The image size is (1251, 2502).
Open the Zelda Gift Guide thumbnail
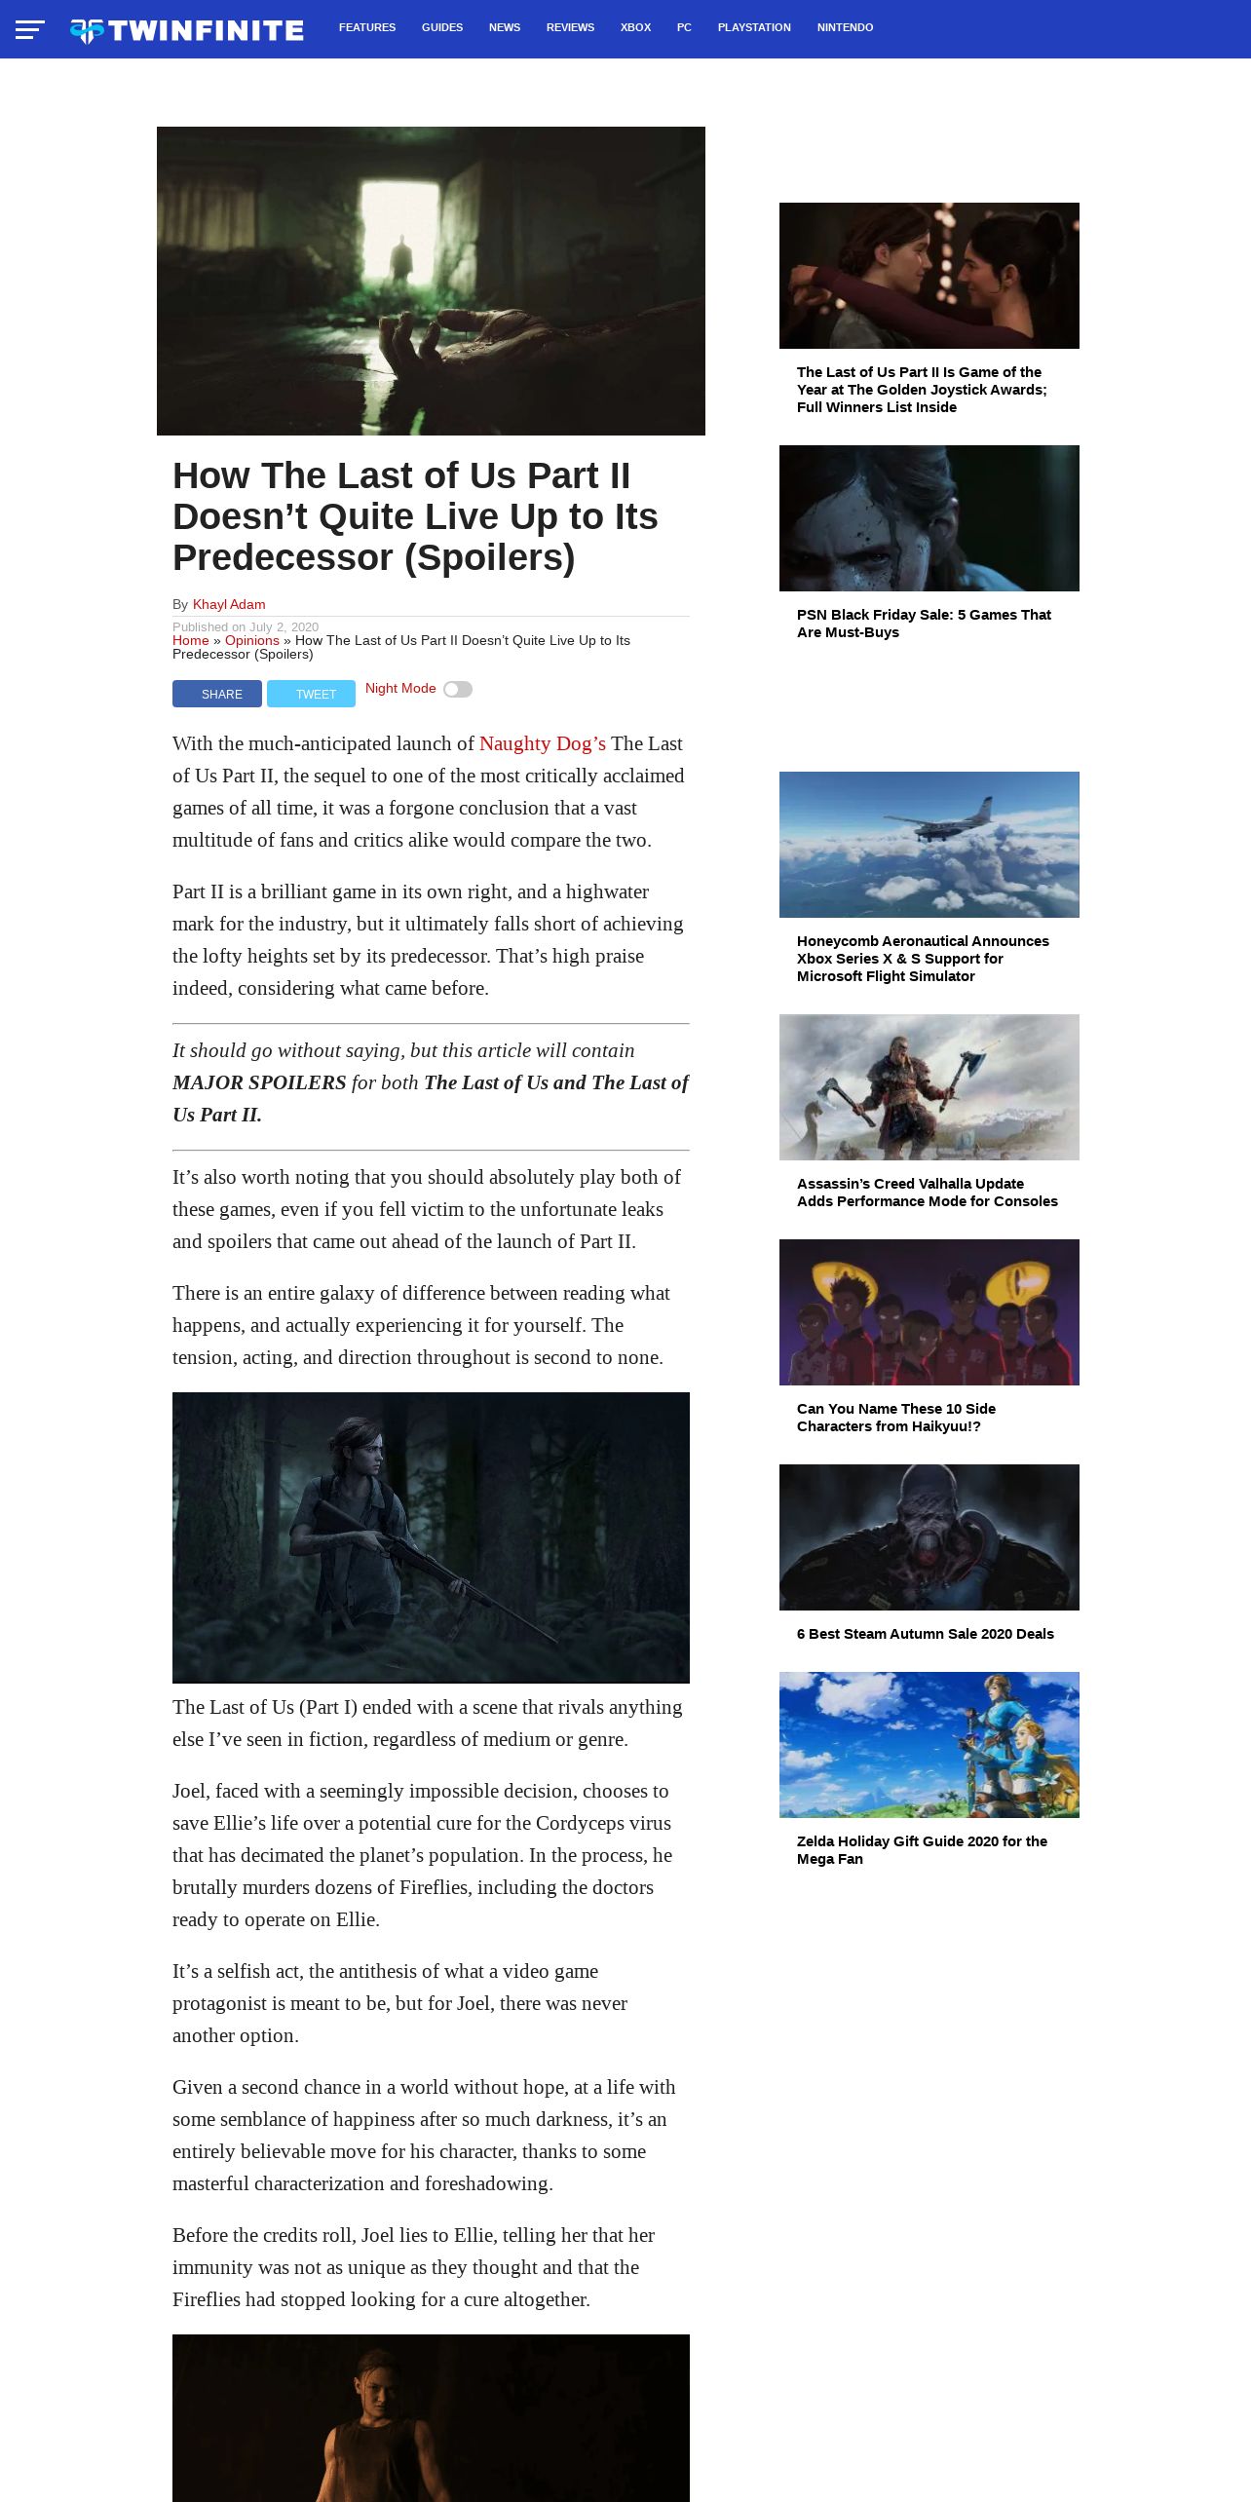[x=929, y=1745]
